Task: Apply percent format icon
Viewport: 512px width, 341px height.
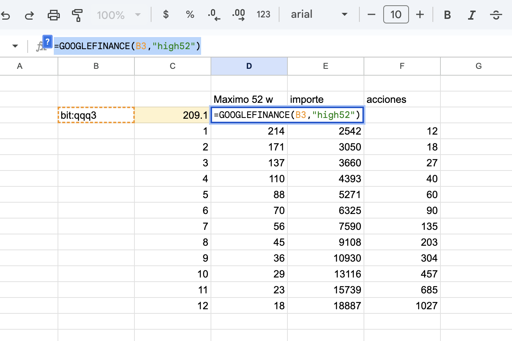Action: coord(190,15)
